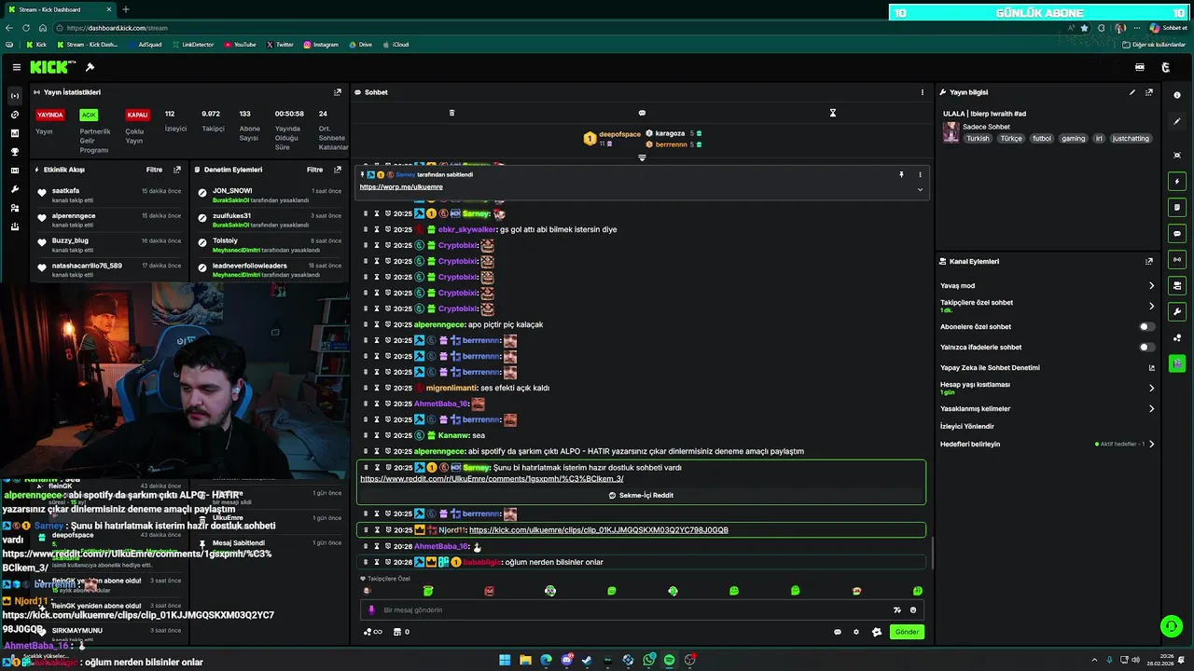Click the gavel moderation icon near logo
The image size is (1194, 671).
click(x=90, y=67)
